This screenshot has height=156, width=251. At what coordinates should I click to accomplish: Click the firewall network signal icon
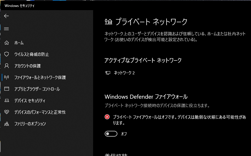pyautogui.click(x=7, y=77)
